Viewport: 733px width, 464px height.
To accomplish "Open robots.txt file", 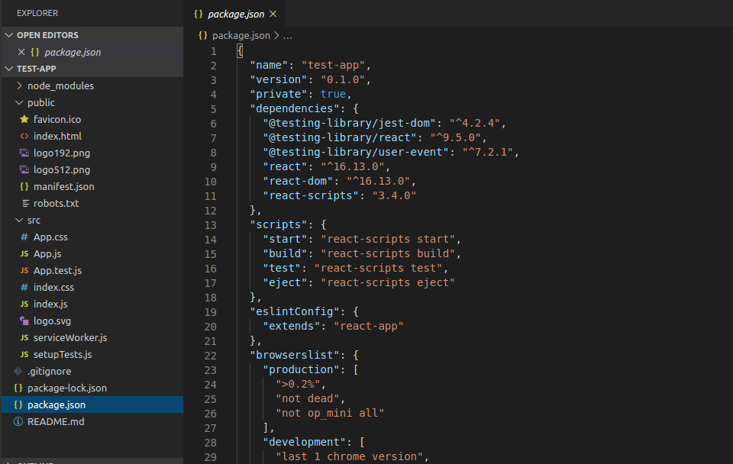I will pyautogui.click(x=56, y=203).
